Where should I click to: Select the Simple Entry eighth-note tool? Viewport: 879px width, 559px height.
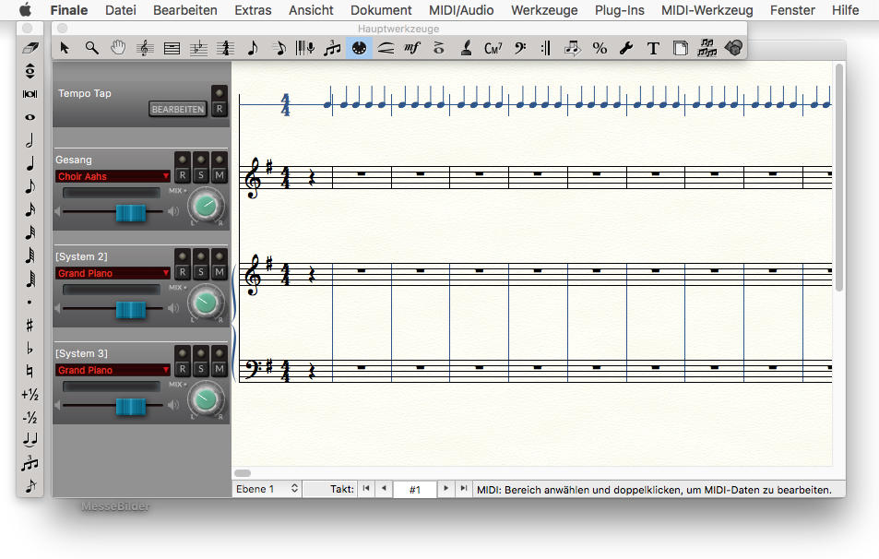253,48
